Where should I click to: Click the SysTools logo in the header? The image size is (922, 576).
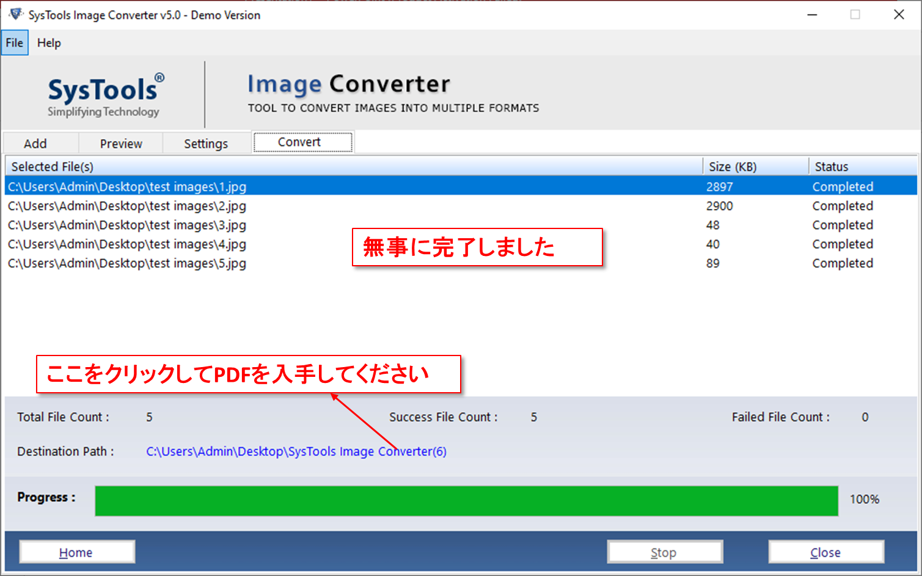click(103, 92)
